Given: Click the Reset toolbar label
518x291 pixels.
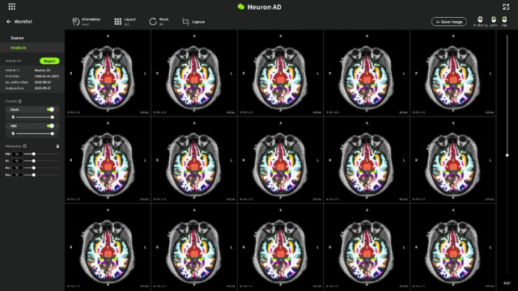Looking at the screenshot, I should [163, 19].
